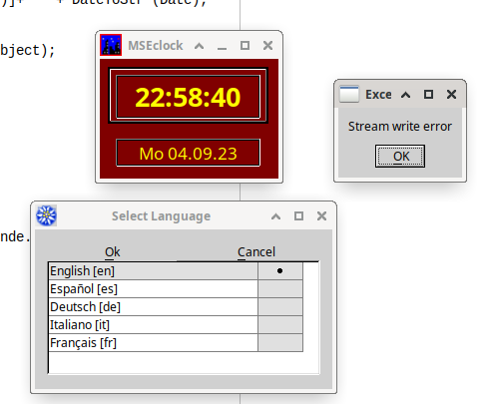Choose the Français [fr] language row
495x404 pixels.
point(153,343)
